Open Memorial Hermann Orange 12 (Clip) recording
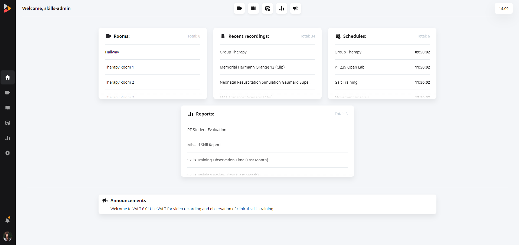The image size is (519, 245). (x=252, y=67)
